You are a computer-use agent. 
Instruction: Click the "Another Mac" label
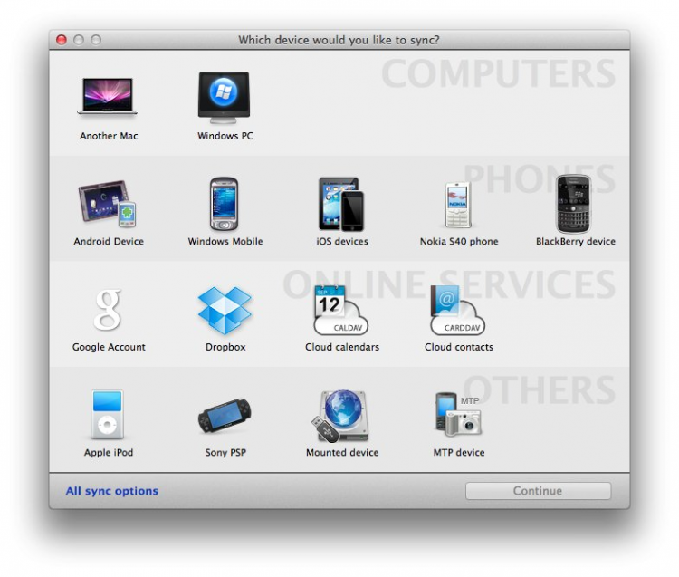coord(109,136)
